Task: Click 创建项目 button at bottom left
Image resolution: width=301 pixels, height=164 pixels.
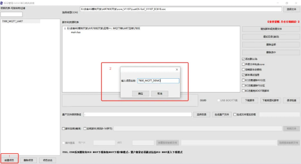Action: [9, 160]
